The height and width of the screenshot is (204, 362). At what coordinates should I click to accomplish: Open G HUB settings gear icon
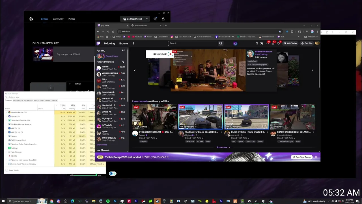(155, 19)
